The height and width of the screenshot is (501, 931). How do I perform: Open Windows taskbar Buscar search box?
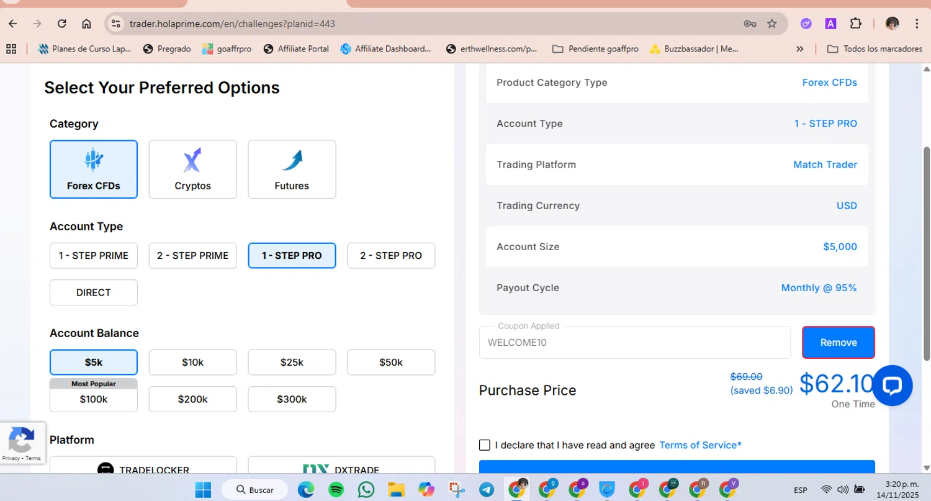254,490
